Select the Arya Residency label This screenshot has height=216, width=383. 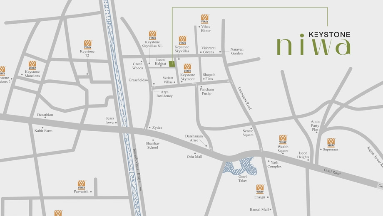click(164, 94)
